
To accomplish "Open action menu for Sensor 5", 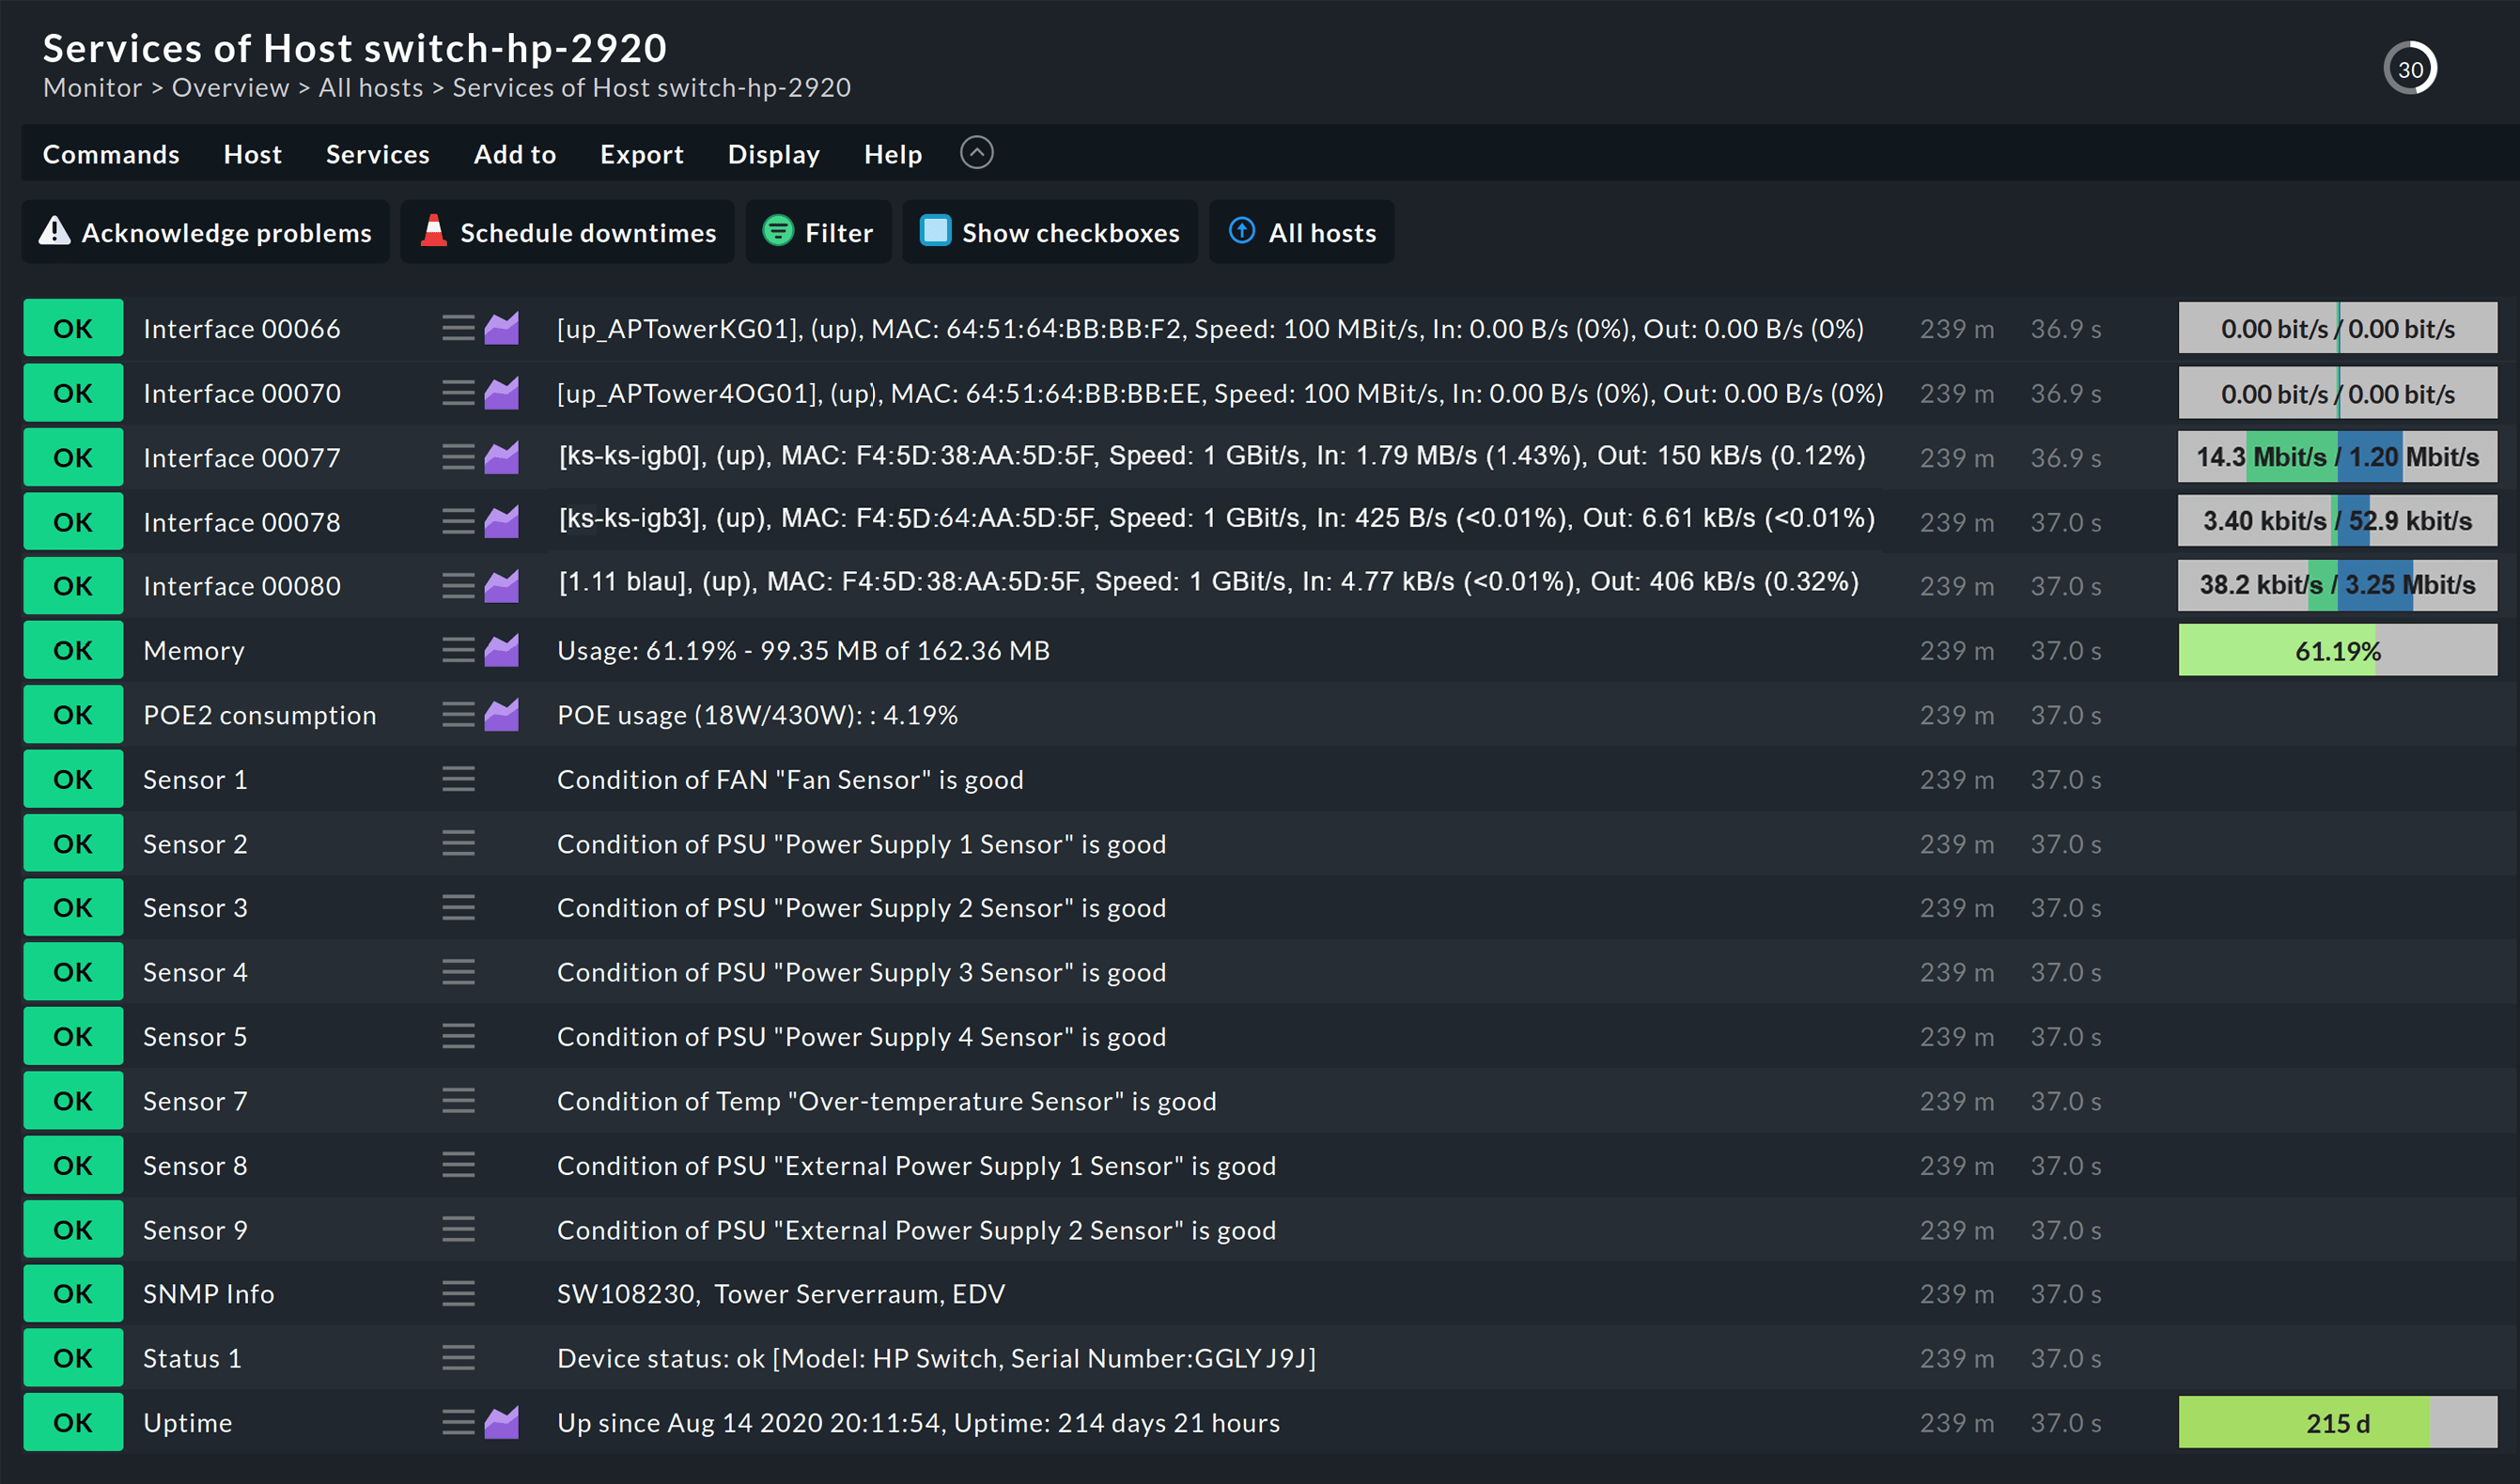I will tap(459, 1036).
